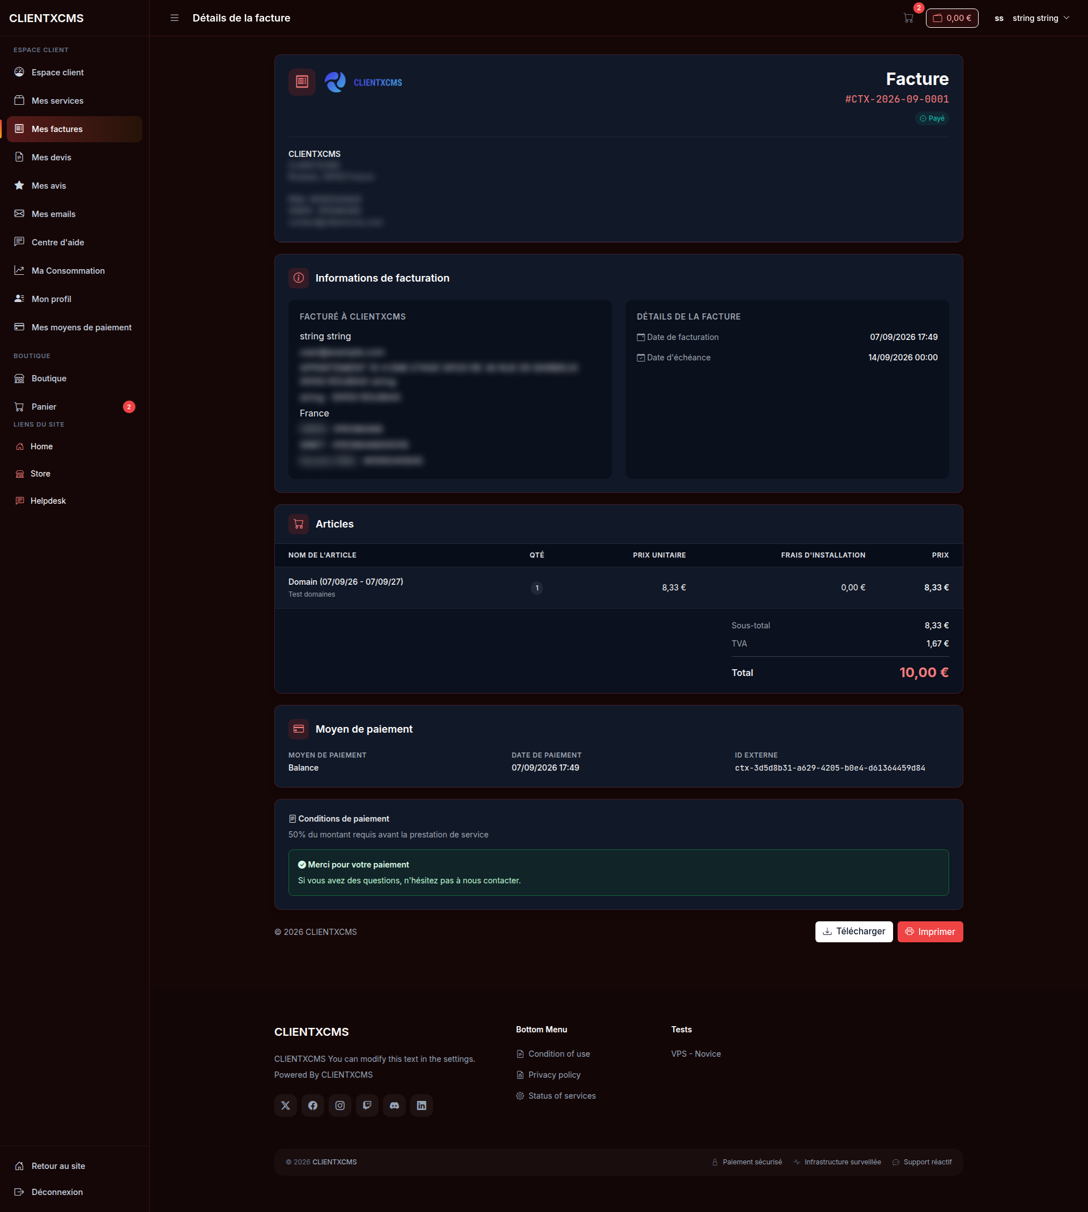This screenshot has width=1088, height=1212.
Task: Click the Centre d'aide chat icon
Action: [x=19, y=241]
